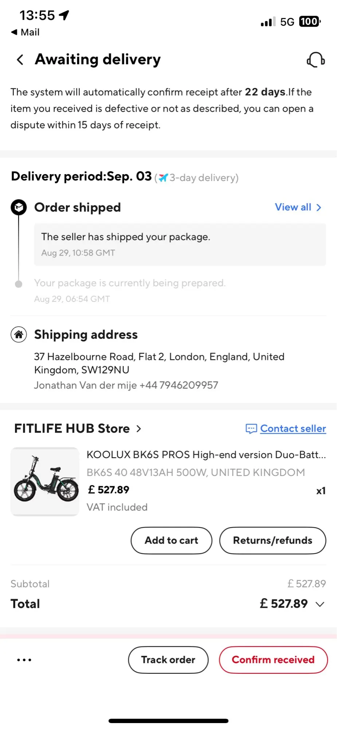Tap the back arrow beside Awaiting delivery
Screen dimensions: 337x730
coord(20,59)
